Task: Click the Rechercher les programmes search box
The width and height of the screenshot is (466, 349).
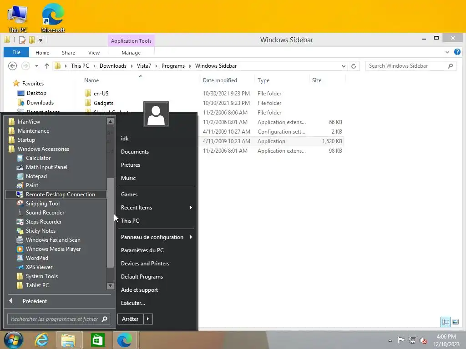Action: [59, 319]
